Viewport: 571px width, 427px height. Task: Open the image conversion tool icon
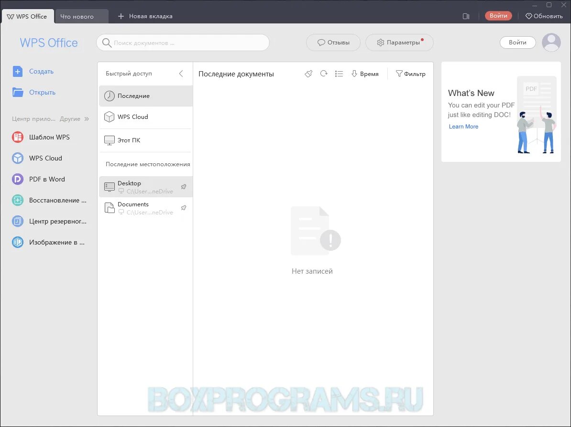pyautogui.click(x=18, y=242)
